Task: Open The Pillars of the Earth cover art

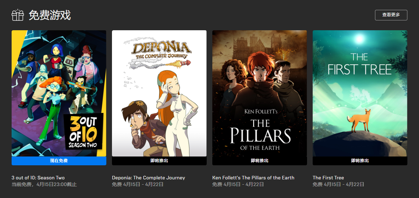Action: (x=259, y=94)
